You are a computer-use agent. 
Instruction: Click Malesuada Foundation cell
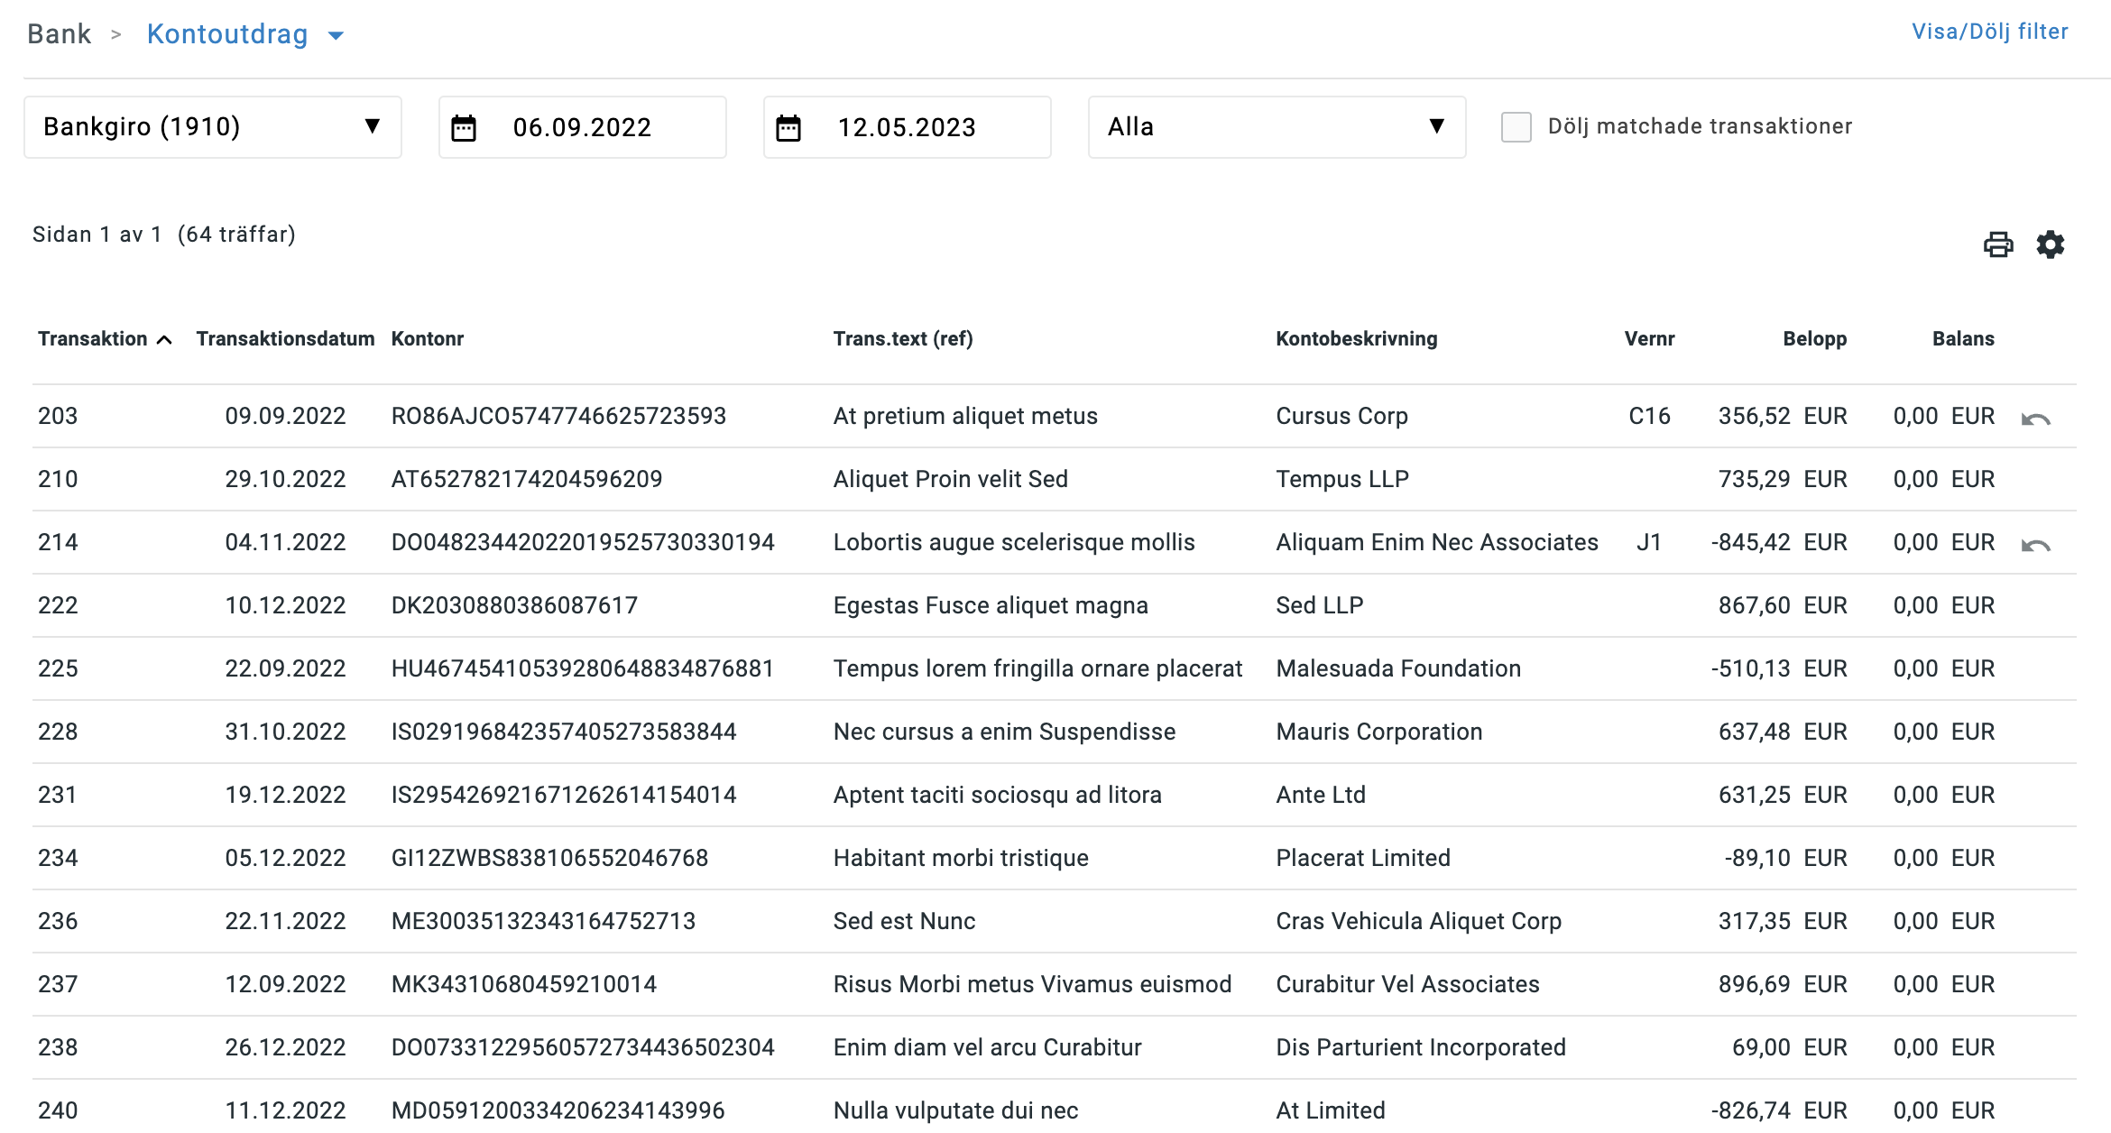(x=1398, y=668)
